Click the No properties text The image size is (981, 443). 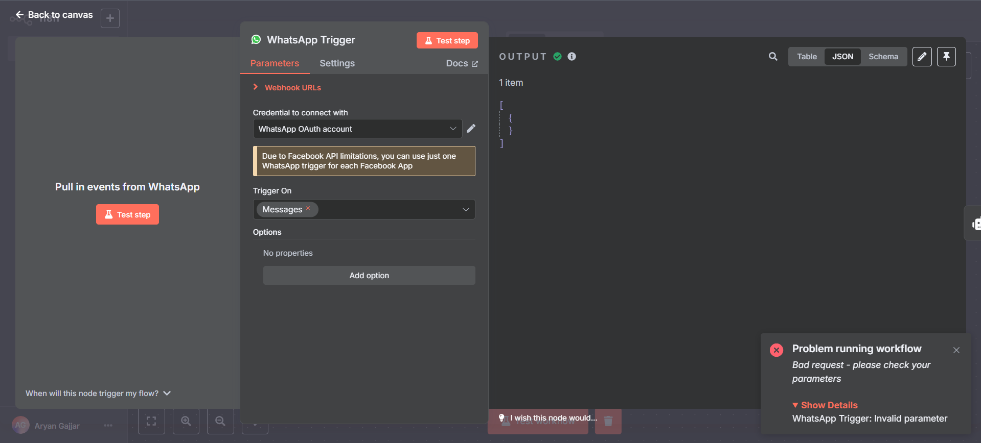(x=288, y=253)
